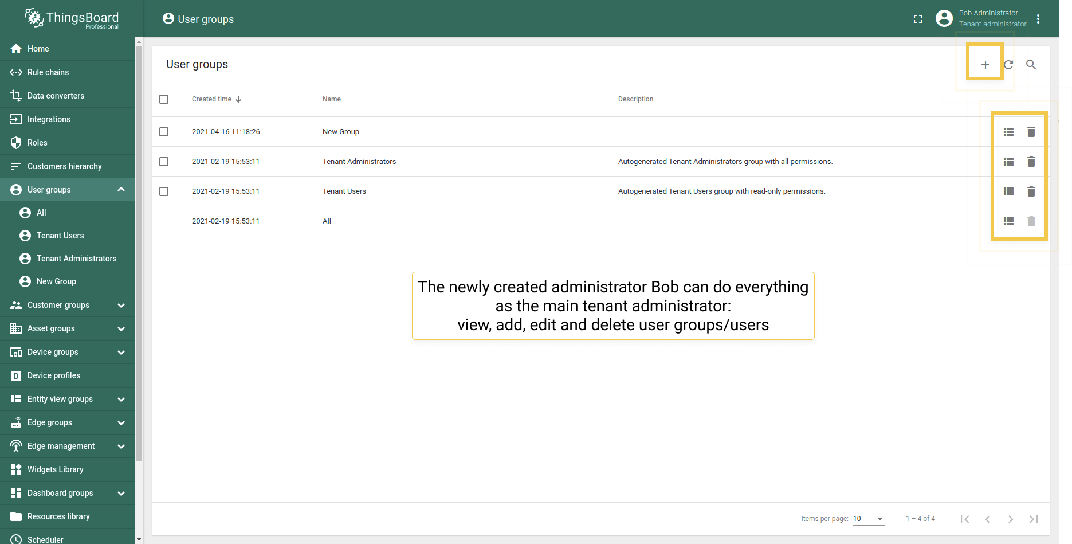The image size is (1072, 544).
Task: Open Tenant Users group details icon
Action: click(1009, 191)
